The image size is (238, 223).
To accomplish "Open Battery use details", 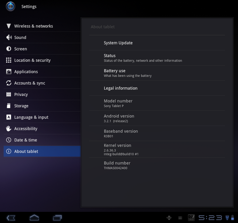I will [x=157, y=73].
